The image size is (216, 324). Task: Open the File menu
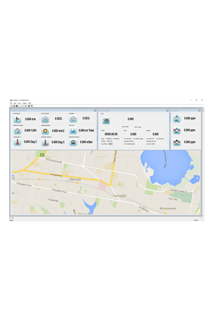11,103
